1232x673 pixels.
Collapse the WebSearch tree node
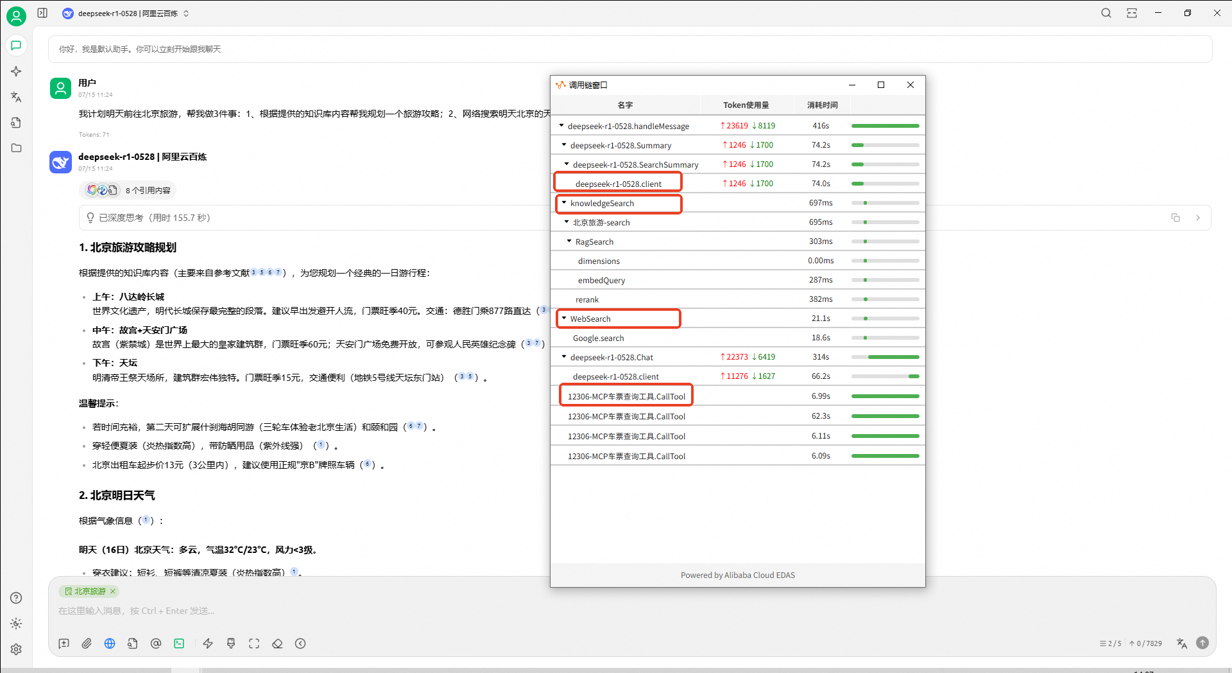click(x=564, y=319)
